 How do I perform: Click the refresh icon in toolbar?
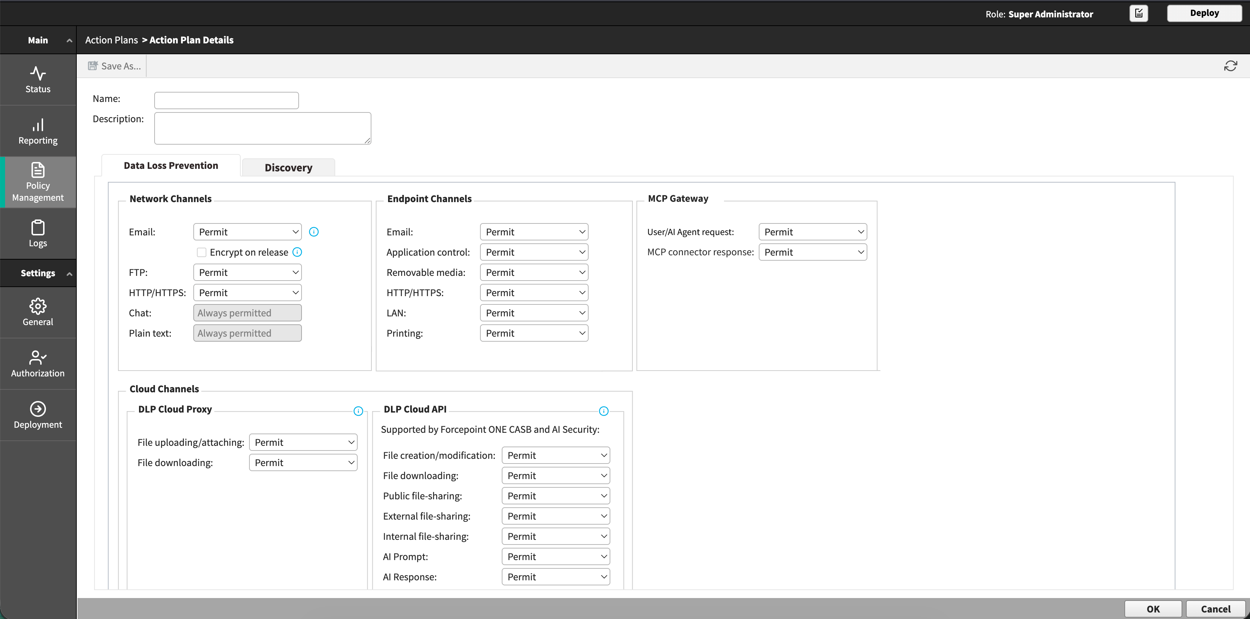click(1230, 66)
